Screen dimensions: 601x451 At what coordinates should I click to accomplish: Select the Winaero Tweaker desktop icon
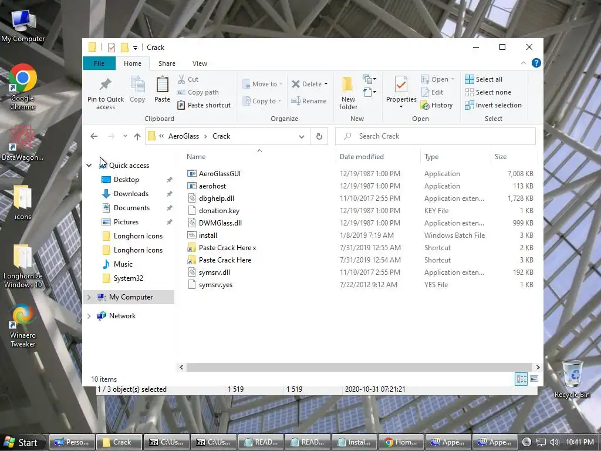coord(23,325)
